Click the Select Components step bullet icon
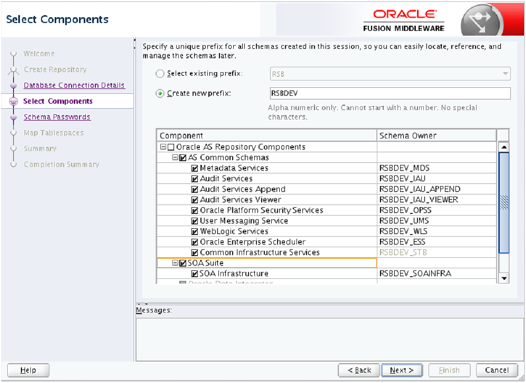The height and width of the screenshot is (383, 526). (x=14, y=101)
